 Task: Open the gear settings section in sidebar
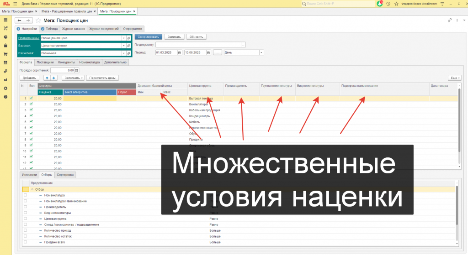[5, 88]
